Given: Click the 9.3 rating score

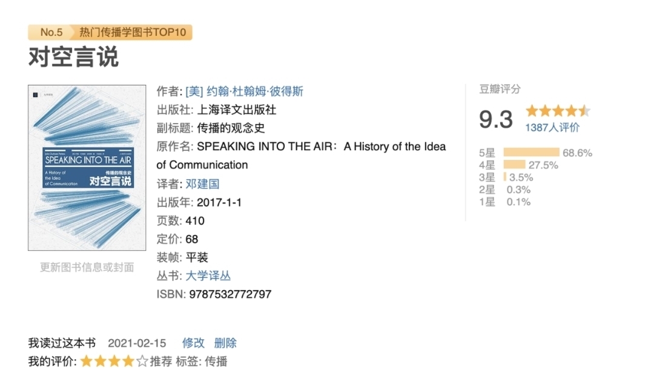Looking at the screenshot, I should tap(495, 119).
